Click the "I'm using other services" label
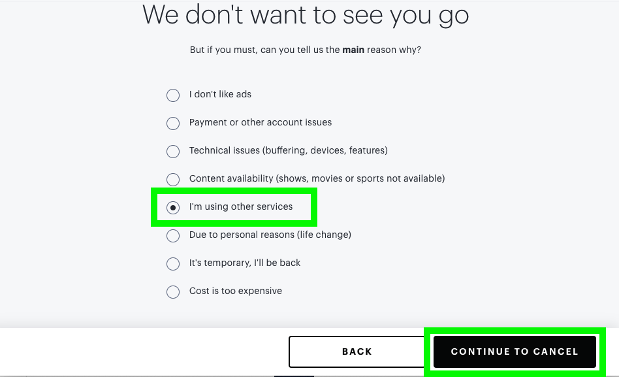Viewport: 619px width, 377px height. pyautogui.click(x=241, y=207)
